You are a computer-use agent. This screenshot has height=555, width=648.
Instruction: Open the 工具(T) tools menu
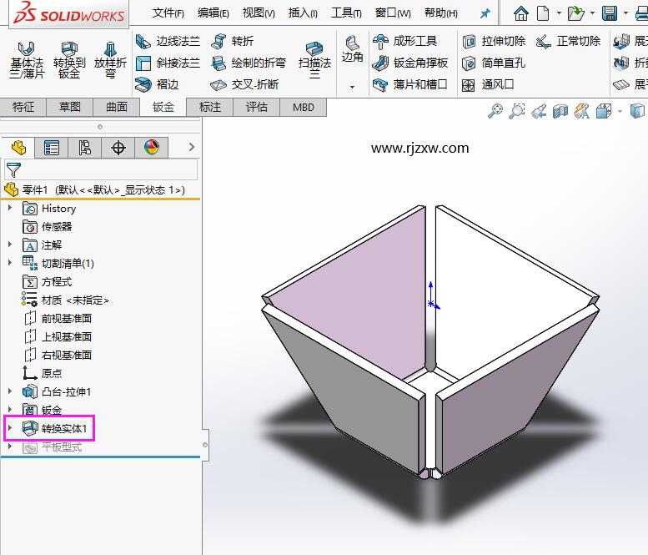[x=346, y=13]
